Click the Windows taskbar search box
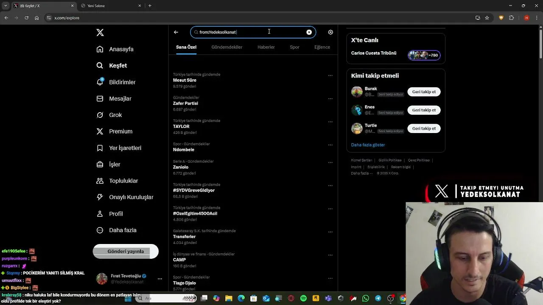Image resolution: width=543 pixels, height=305 pixels. [167, 299]
